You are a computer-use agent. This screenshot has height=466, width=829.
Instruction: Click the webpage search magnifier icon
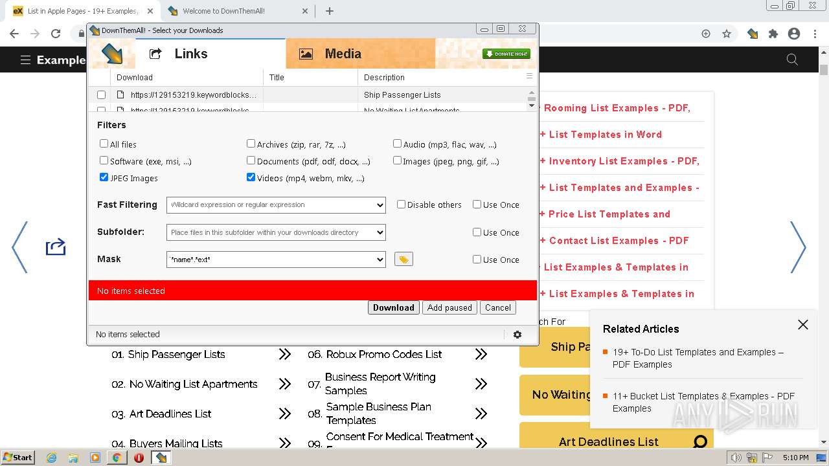click(x=792, y=60)
